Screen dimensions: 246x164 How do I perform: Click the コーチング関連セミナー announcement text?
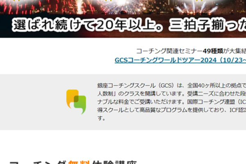tap(168, 51)
